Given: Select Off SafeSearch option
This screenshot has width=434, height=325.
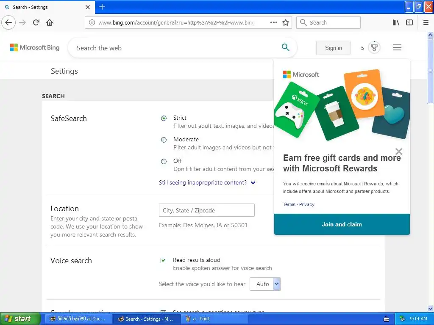Looking at the screenshot, I should pos(164,161).
